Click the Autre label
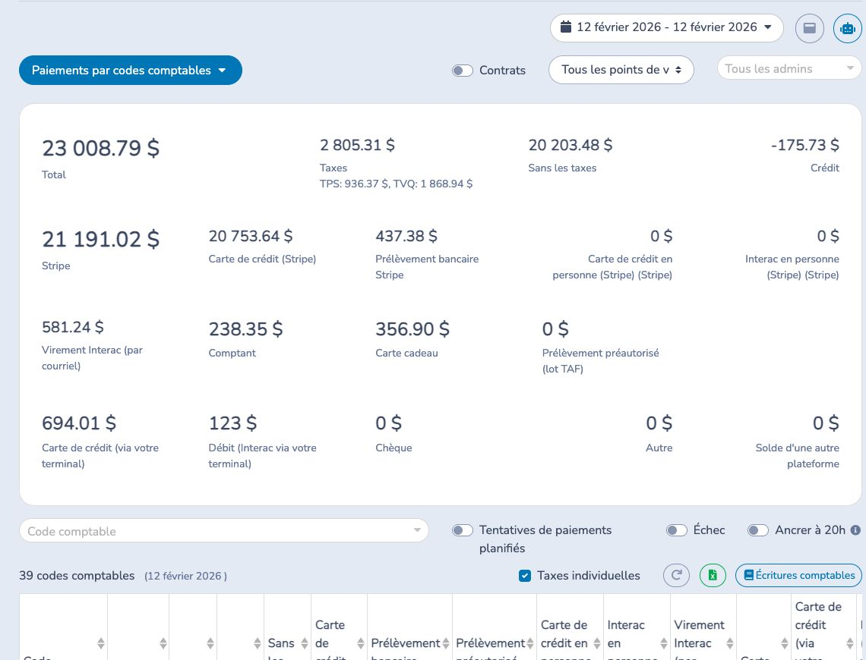 (x=659, y=448)
